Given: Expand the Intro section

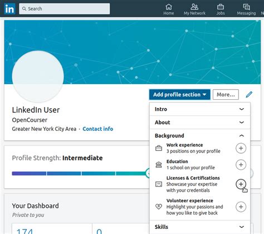Looking at the screenshot, I should pyautogui.click(x=200, y=109).
